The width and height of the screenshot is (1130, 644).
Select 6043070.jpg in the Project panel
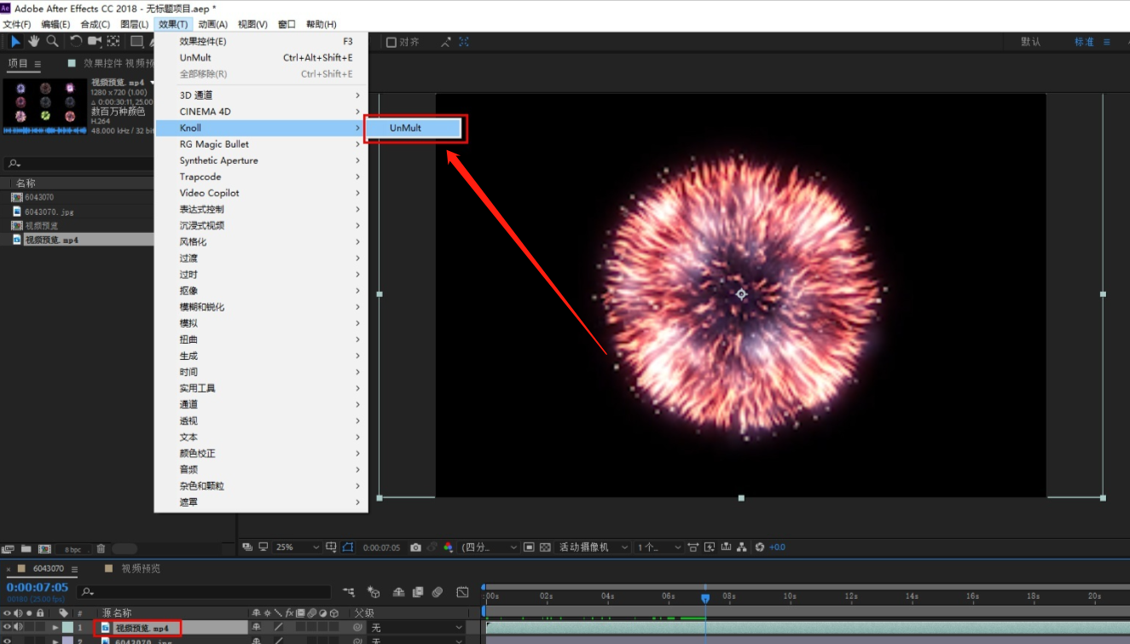tap(50, 212)
